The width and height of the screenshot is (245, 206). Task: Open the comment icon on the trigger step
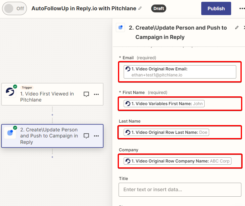(86, 94)
